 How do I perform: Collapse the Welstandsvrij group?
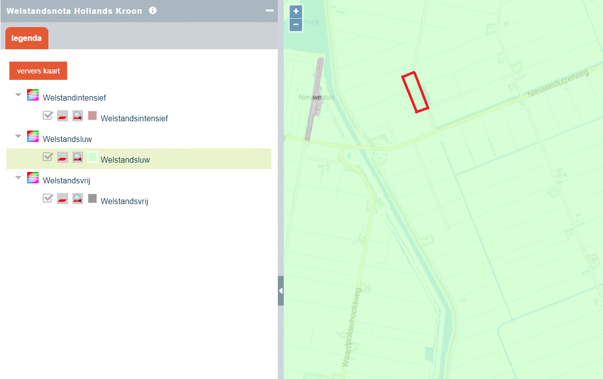click(x=18, y=177)
